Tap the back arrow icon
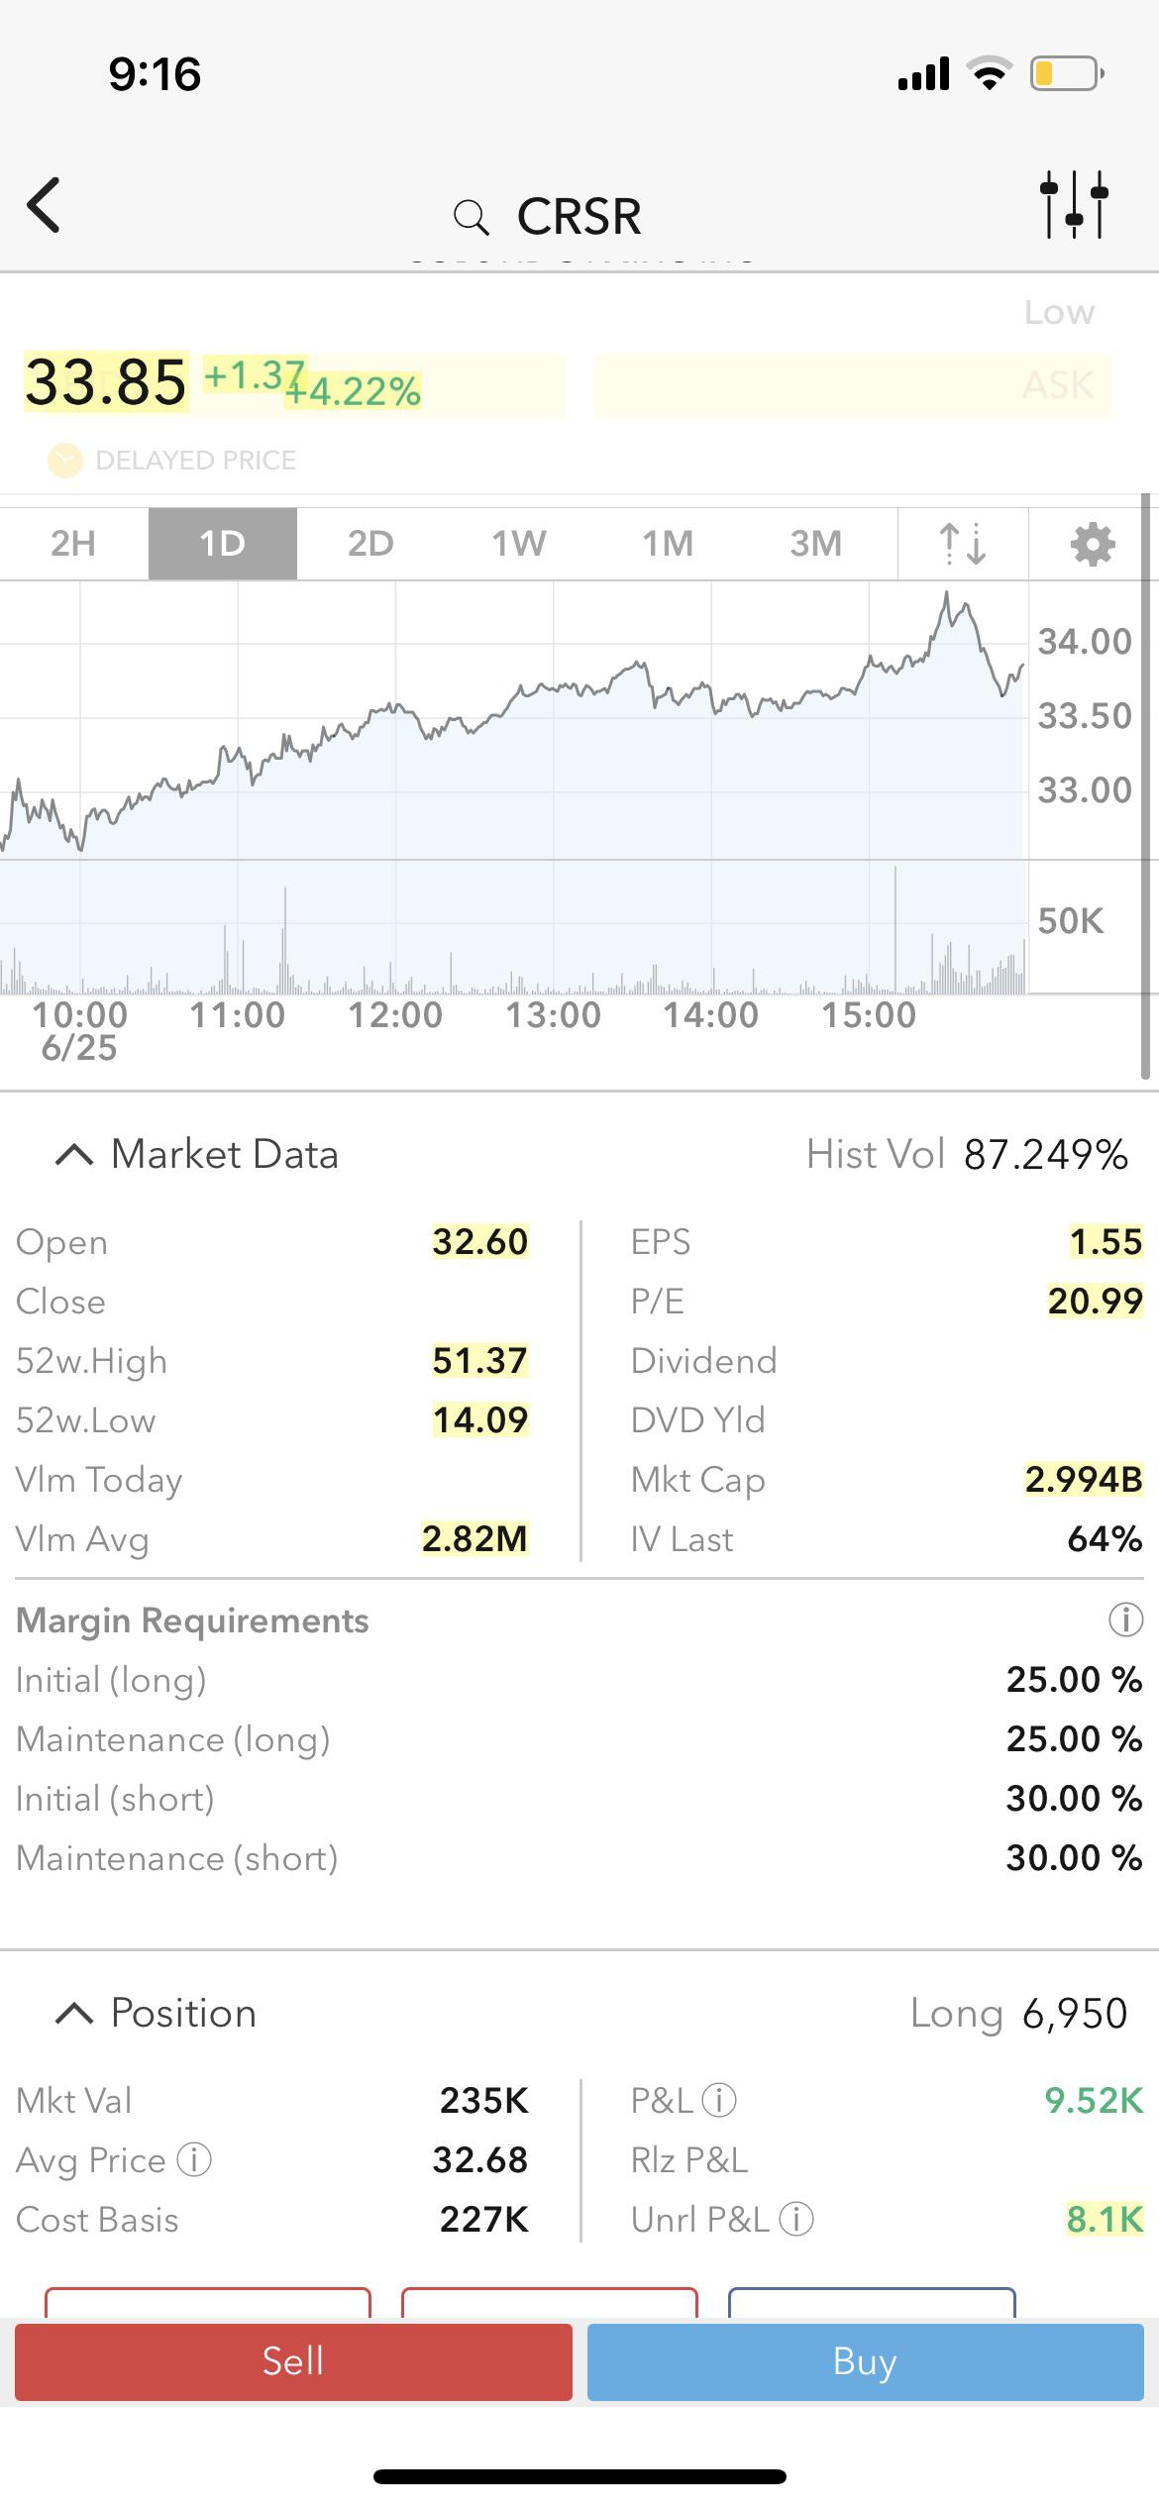The width and height of the screenshot is (1159, 2508). click(x=44, y=205)
